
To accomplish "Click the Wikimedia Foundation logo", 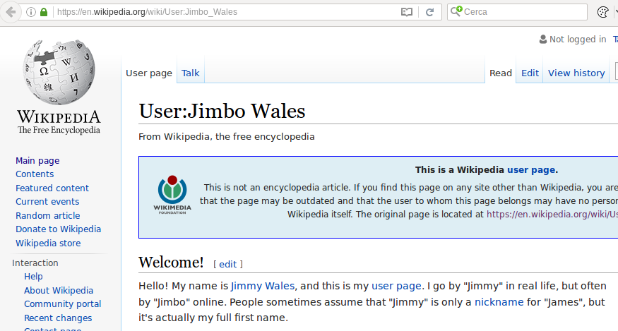I will (x=172, y=195).
